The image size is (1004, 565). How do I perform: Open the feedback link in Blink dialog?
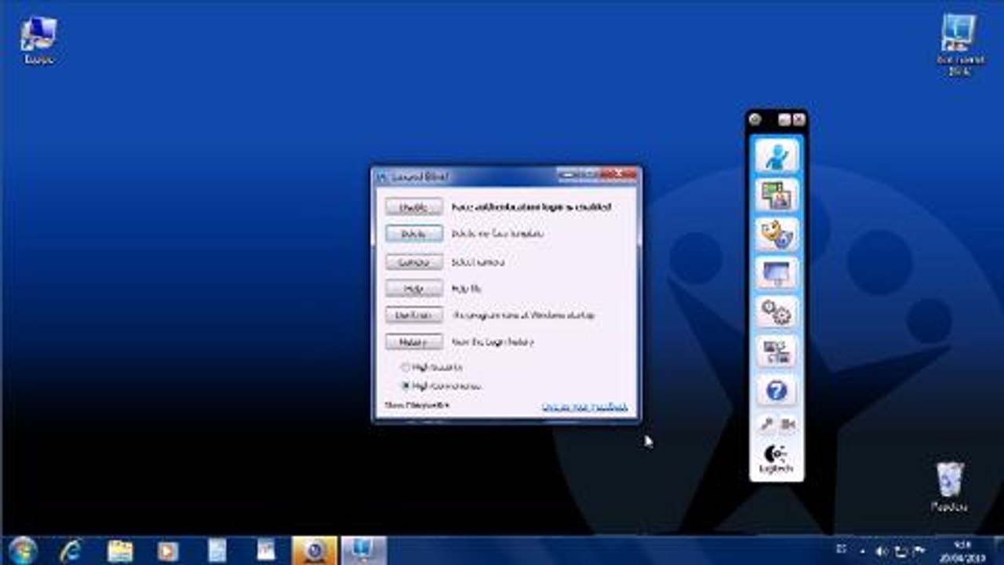click(x=584, y=406)
